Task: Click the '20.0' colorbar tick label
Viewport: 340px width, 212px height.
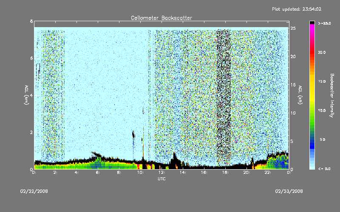Action: (322, 53)
